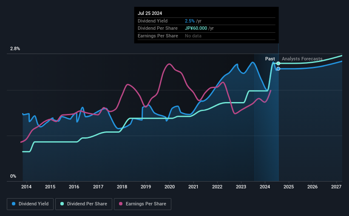Image resolution: width=349 pixels, height=216 pixels.
Task: Click the 2020 x-axis label
Action: point(170,187)
